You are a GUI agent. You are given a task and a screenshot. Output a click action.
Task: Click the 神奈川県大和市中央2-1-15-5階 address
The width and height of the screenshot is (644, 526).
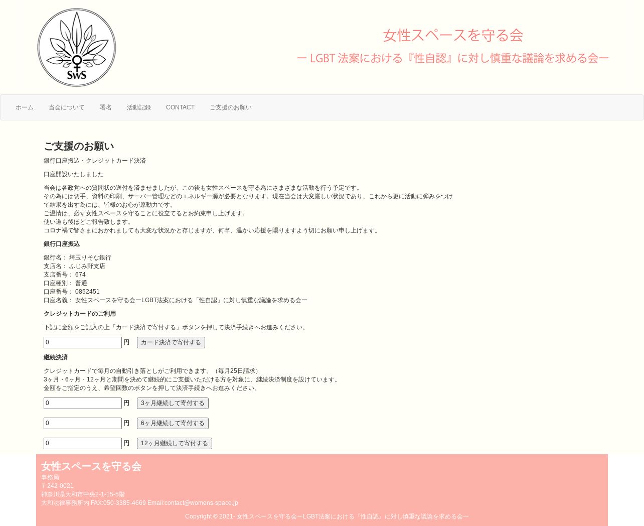[83, 494]
